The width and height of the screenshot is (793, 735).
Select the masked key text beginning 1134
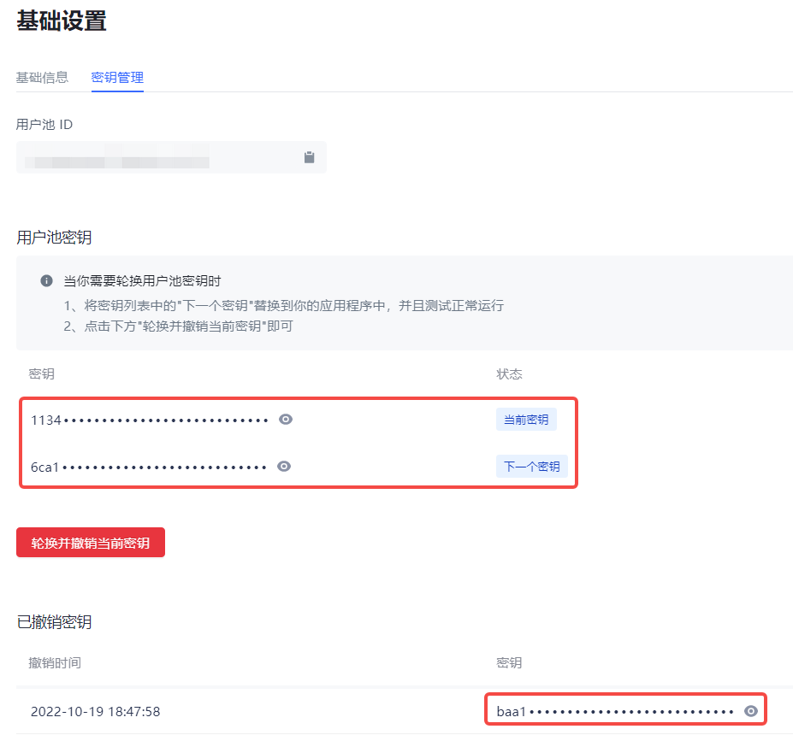tap(150, 420)
